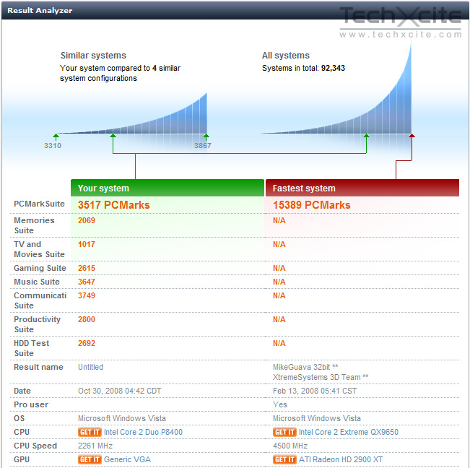
Task: Select the Your system green header
Action: click(167, 188)
